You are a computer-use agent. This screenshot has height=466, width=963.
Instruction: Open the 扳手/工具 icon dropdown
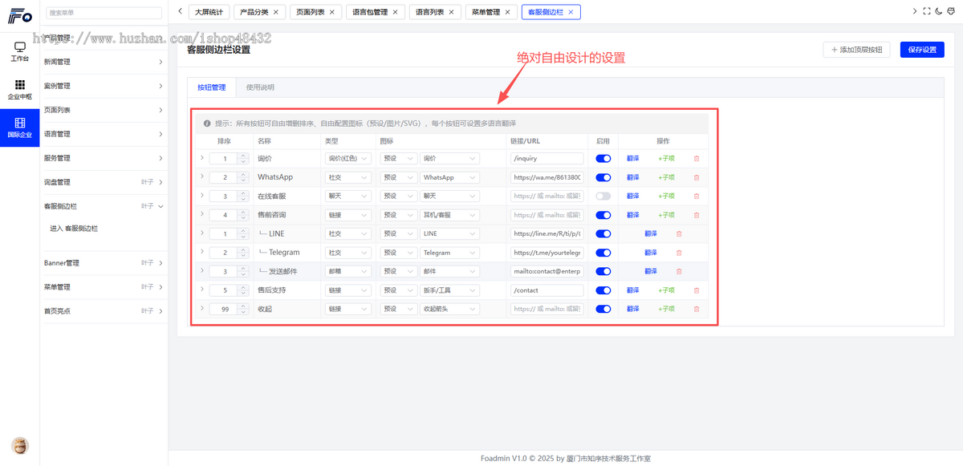[x=449, y=290]
